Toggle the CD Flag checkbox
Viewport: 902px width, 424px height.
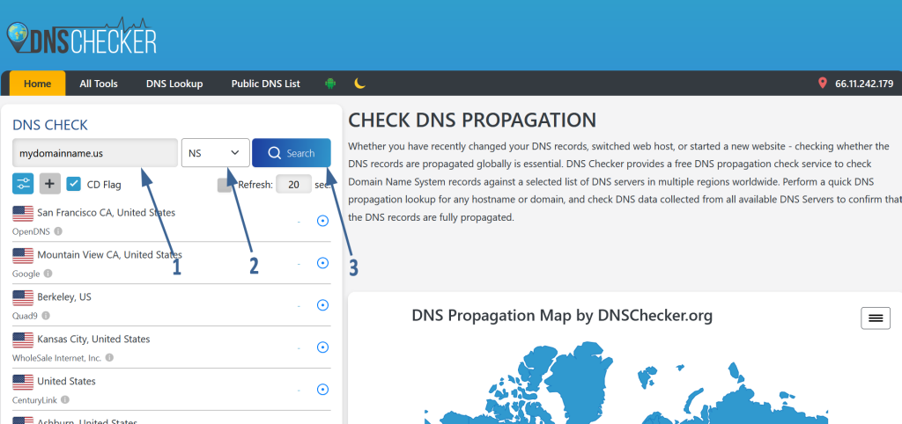coord(74,184)
